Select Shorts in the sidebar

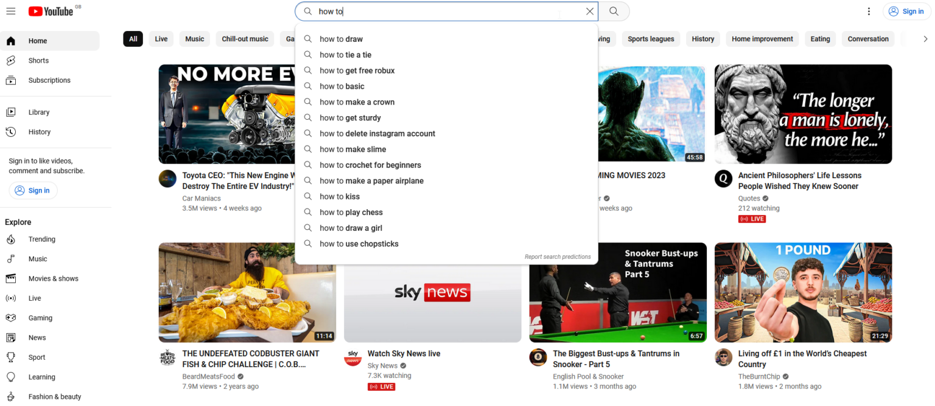[x=38, y=60]
